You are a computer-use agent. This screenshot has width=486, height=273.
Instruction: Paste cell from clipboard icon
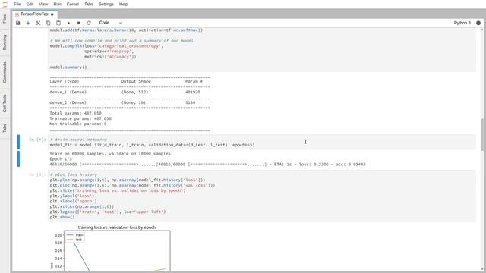[x=58, y=23]
